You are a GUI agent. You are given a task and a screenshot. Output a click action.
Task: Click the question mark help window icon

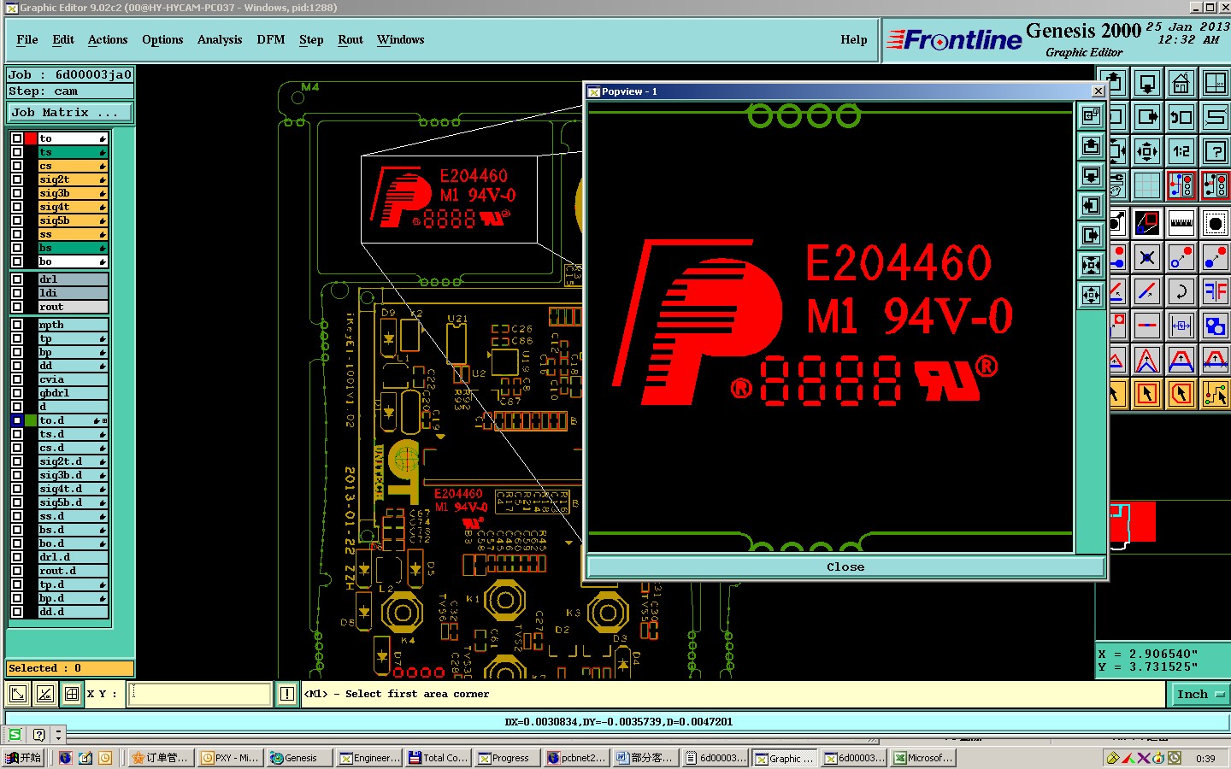coord(1215,152)
